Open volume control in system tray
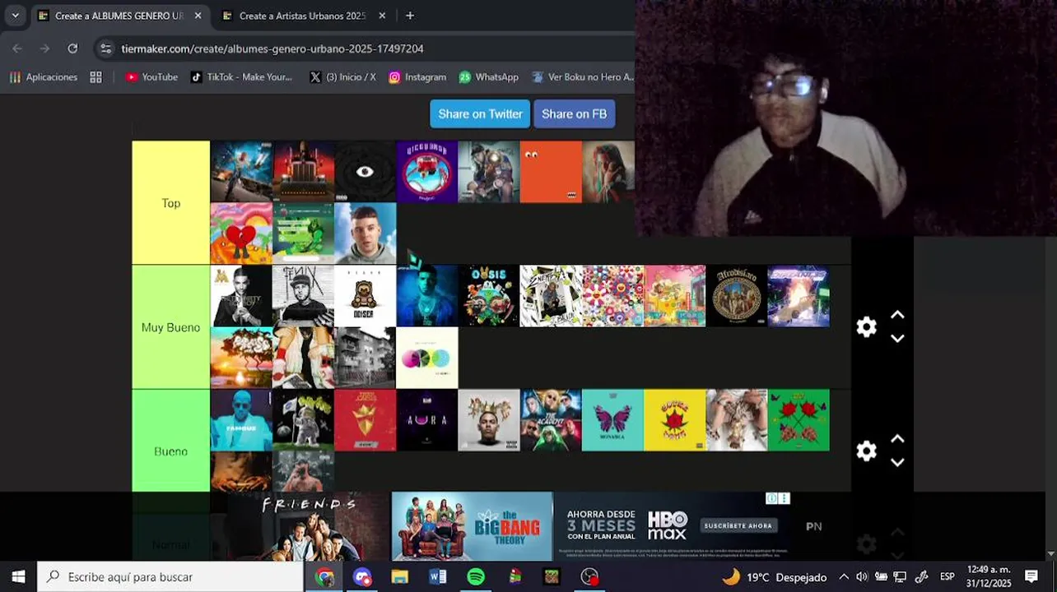 [862, 576]
